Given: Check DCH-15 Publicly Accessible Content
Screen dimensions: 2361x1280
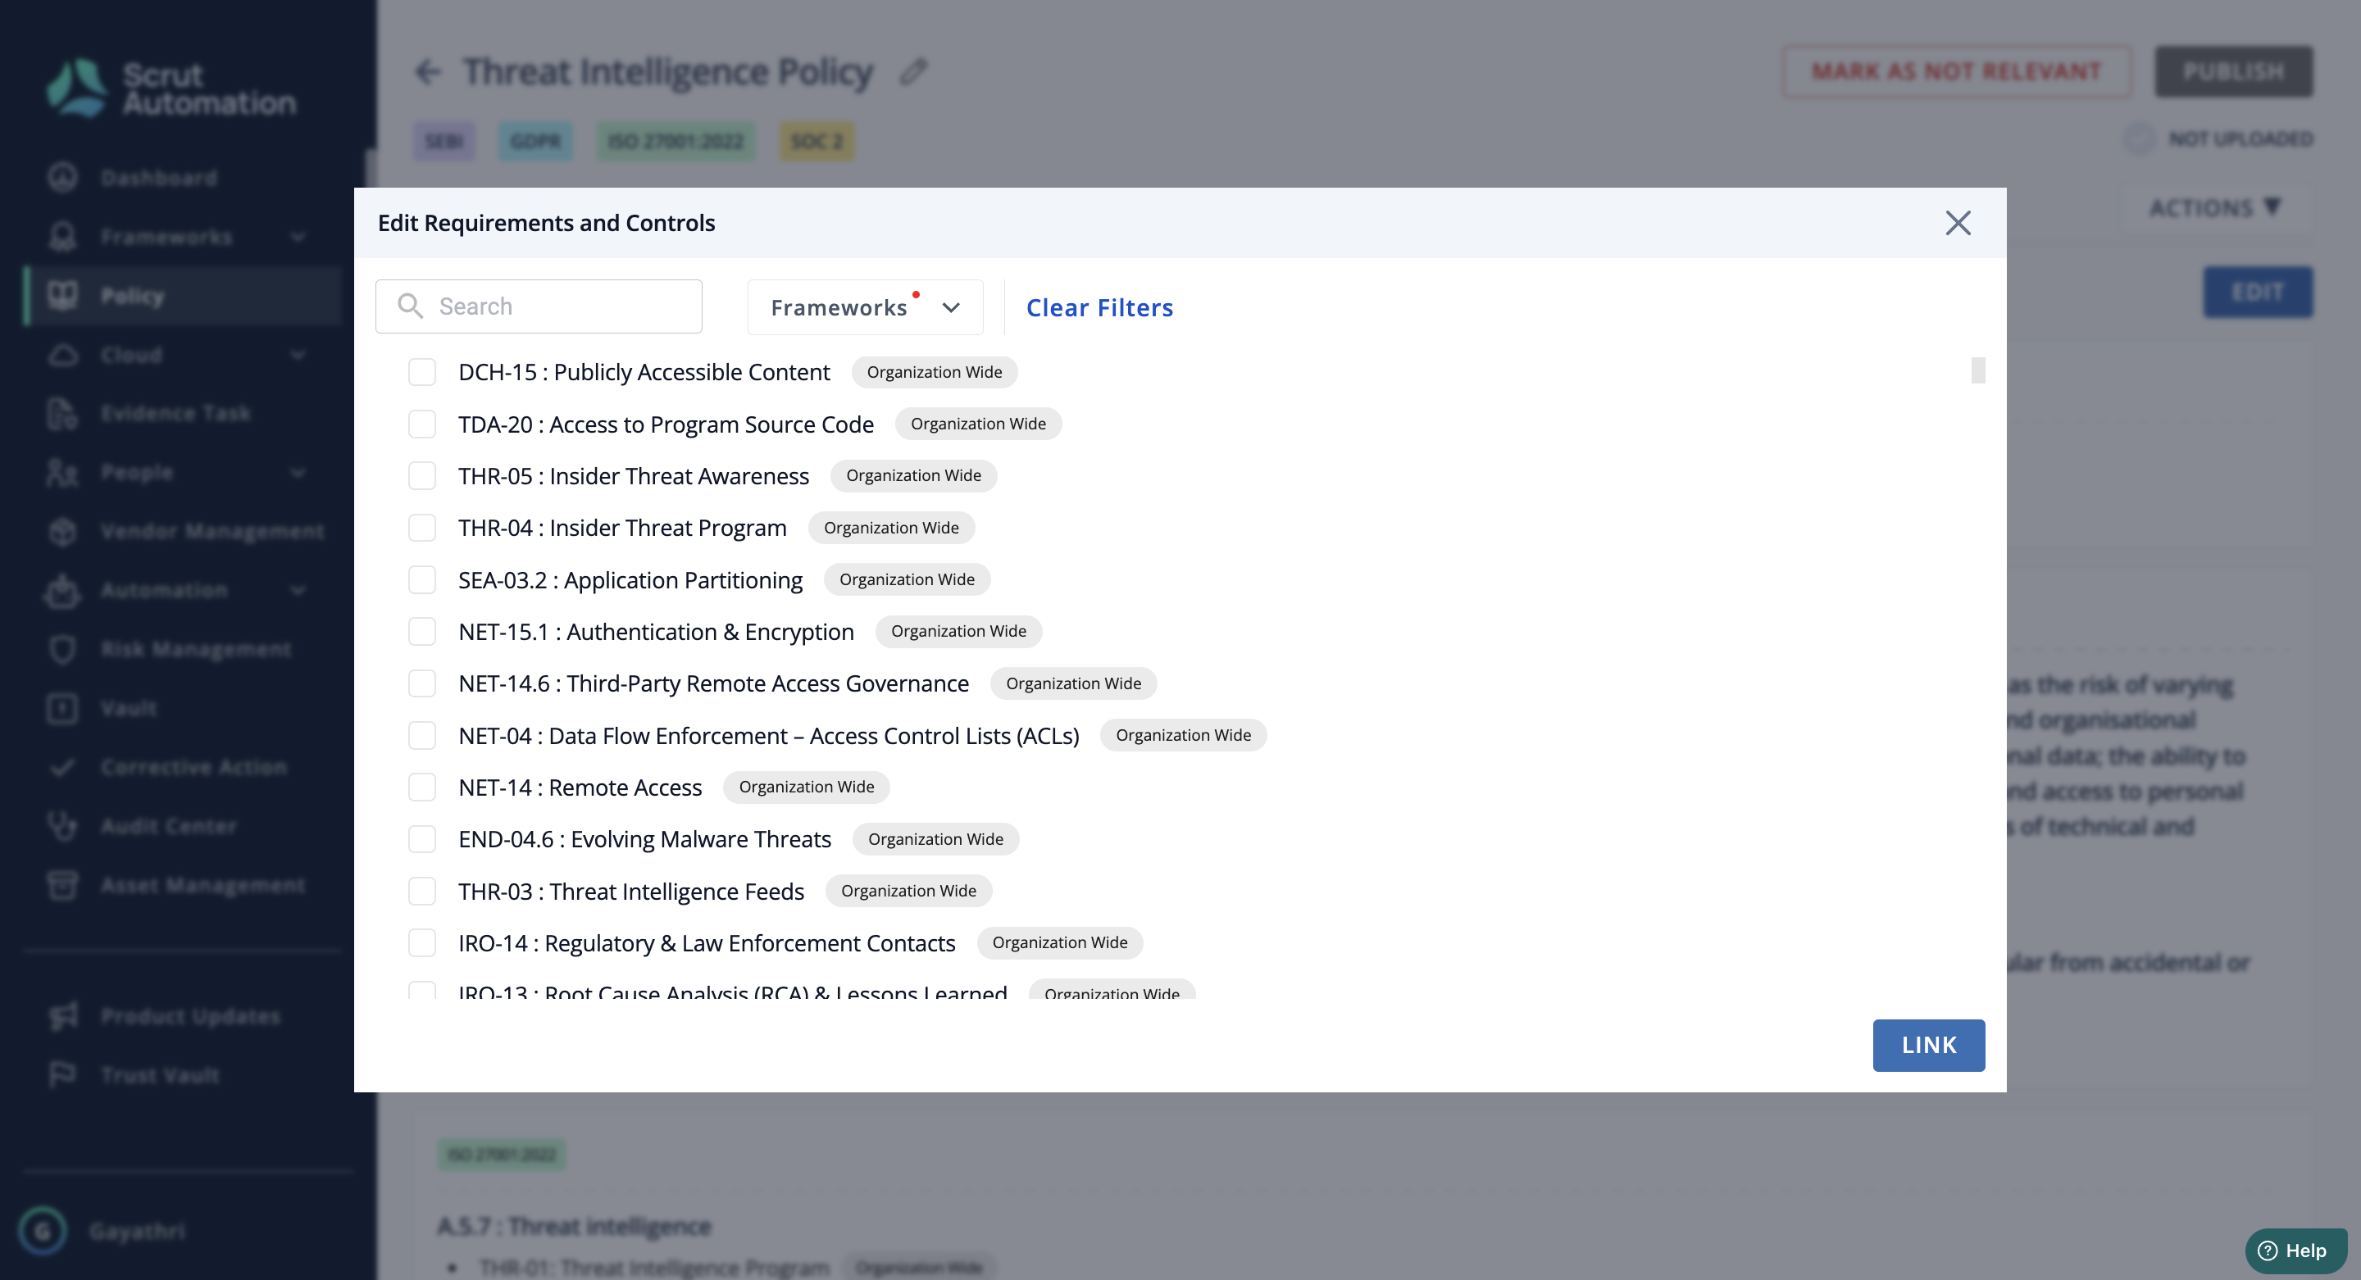Looking at the screenshot, I should (421, 372).
